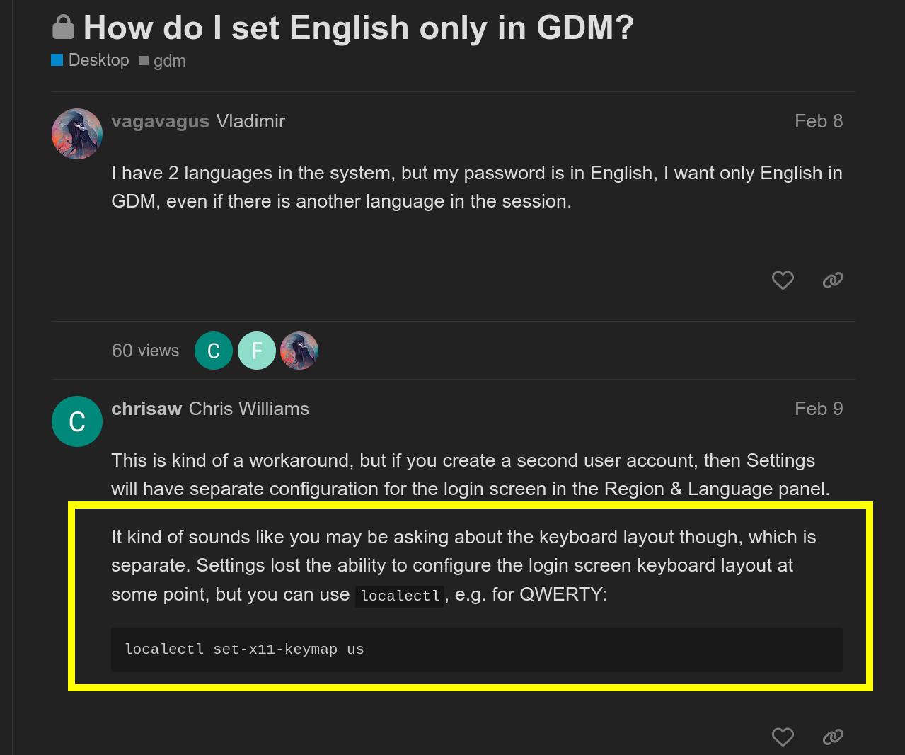905x755 pixels.
Task: Click the 'localectl set-x11-keymap us' code block
Action: point(476,649)
